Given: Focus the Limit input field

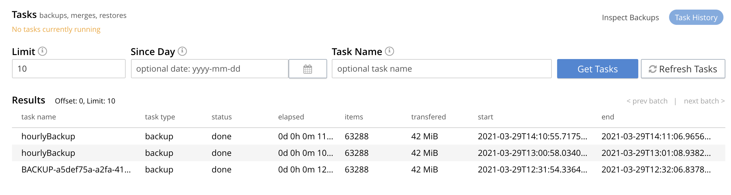Looking at the screenshot, I should pyautogui.click(x=68, y=69).
